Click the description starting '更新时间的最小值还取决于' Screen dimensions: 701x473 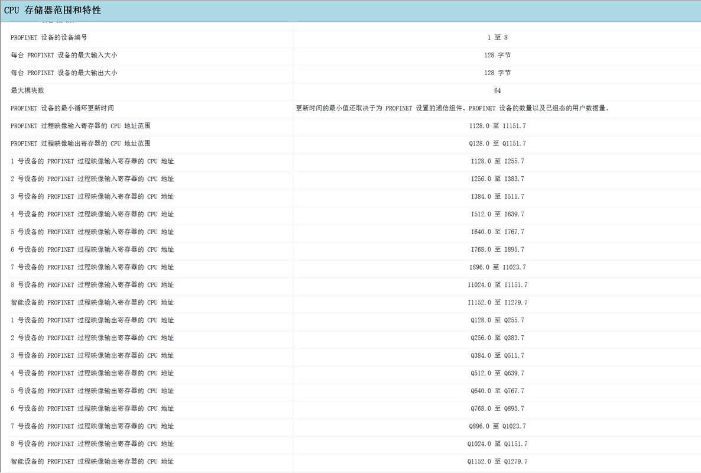(x=453, y=108)
